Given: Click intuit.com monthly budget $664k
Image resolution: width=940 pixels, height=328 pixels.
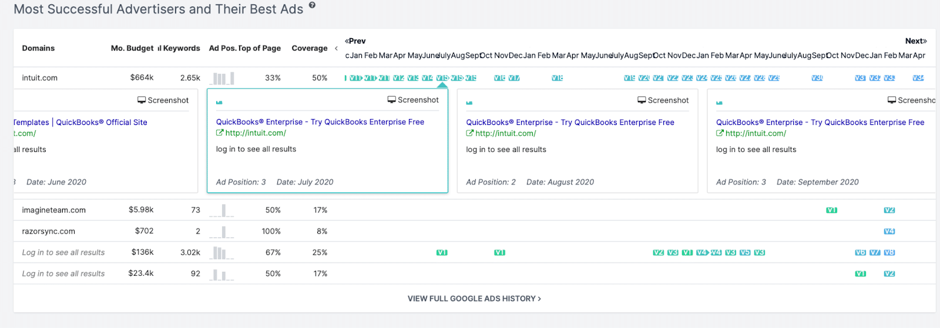Looking at the screenshot, I should click(x=142, y=77).
